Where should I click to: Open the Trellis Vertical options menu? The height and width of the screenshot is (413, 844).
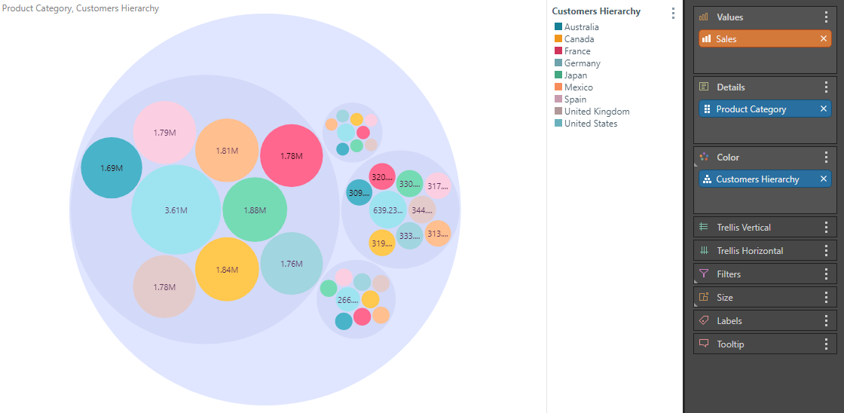pos(826,228)
